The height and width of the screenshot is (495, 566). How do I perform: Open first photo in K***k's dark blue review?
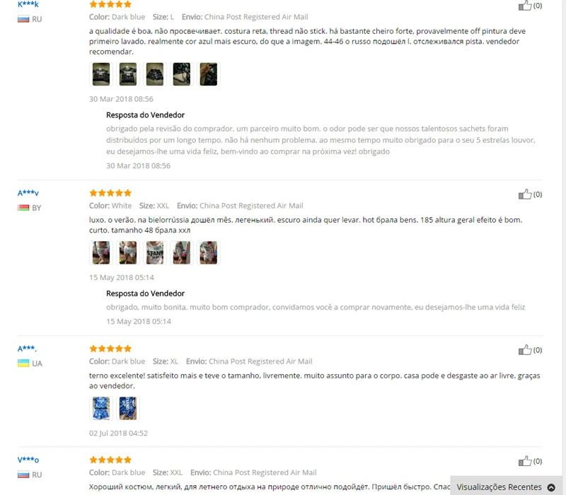101,74
